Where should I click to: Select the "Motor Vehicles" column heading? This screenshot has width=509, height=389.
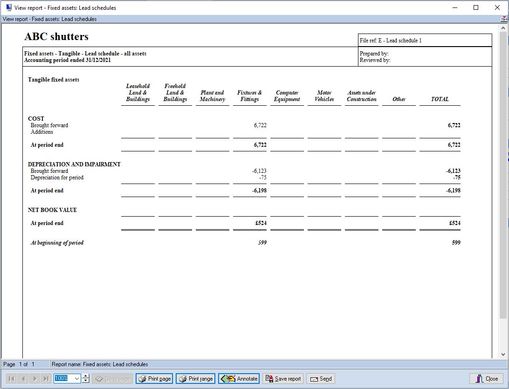[324, 96]
